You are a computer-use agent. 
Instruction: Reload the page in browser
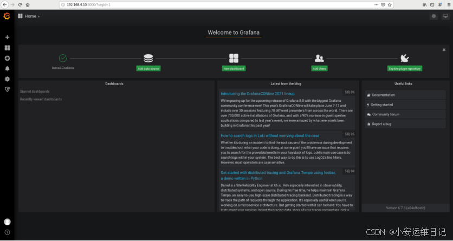[20, 5]
